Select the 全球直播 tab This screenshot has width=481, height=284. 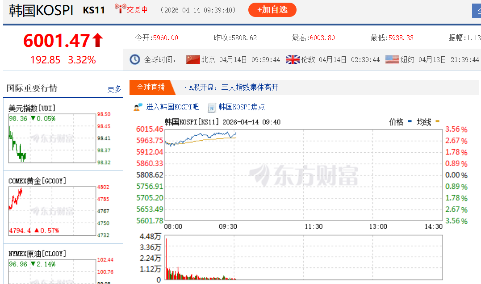pos(151,88)
